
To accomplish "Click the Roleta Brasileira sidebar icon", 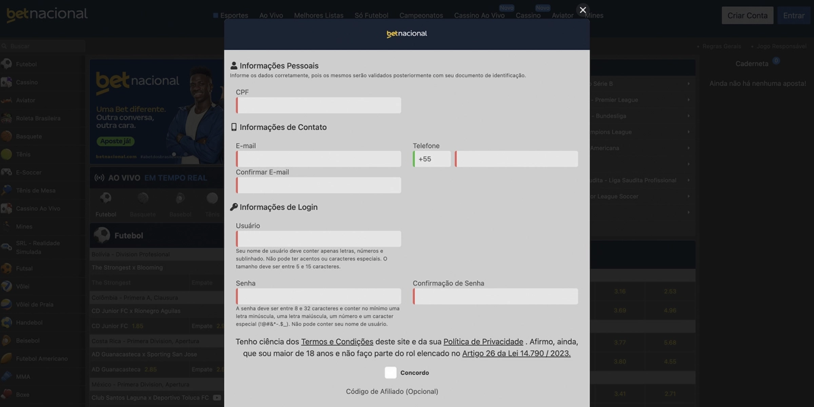I will point(7,118).
